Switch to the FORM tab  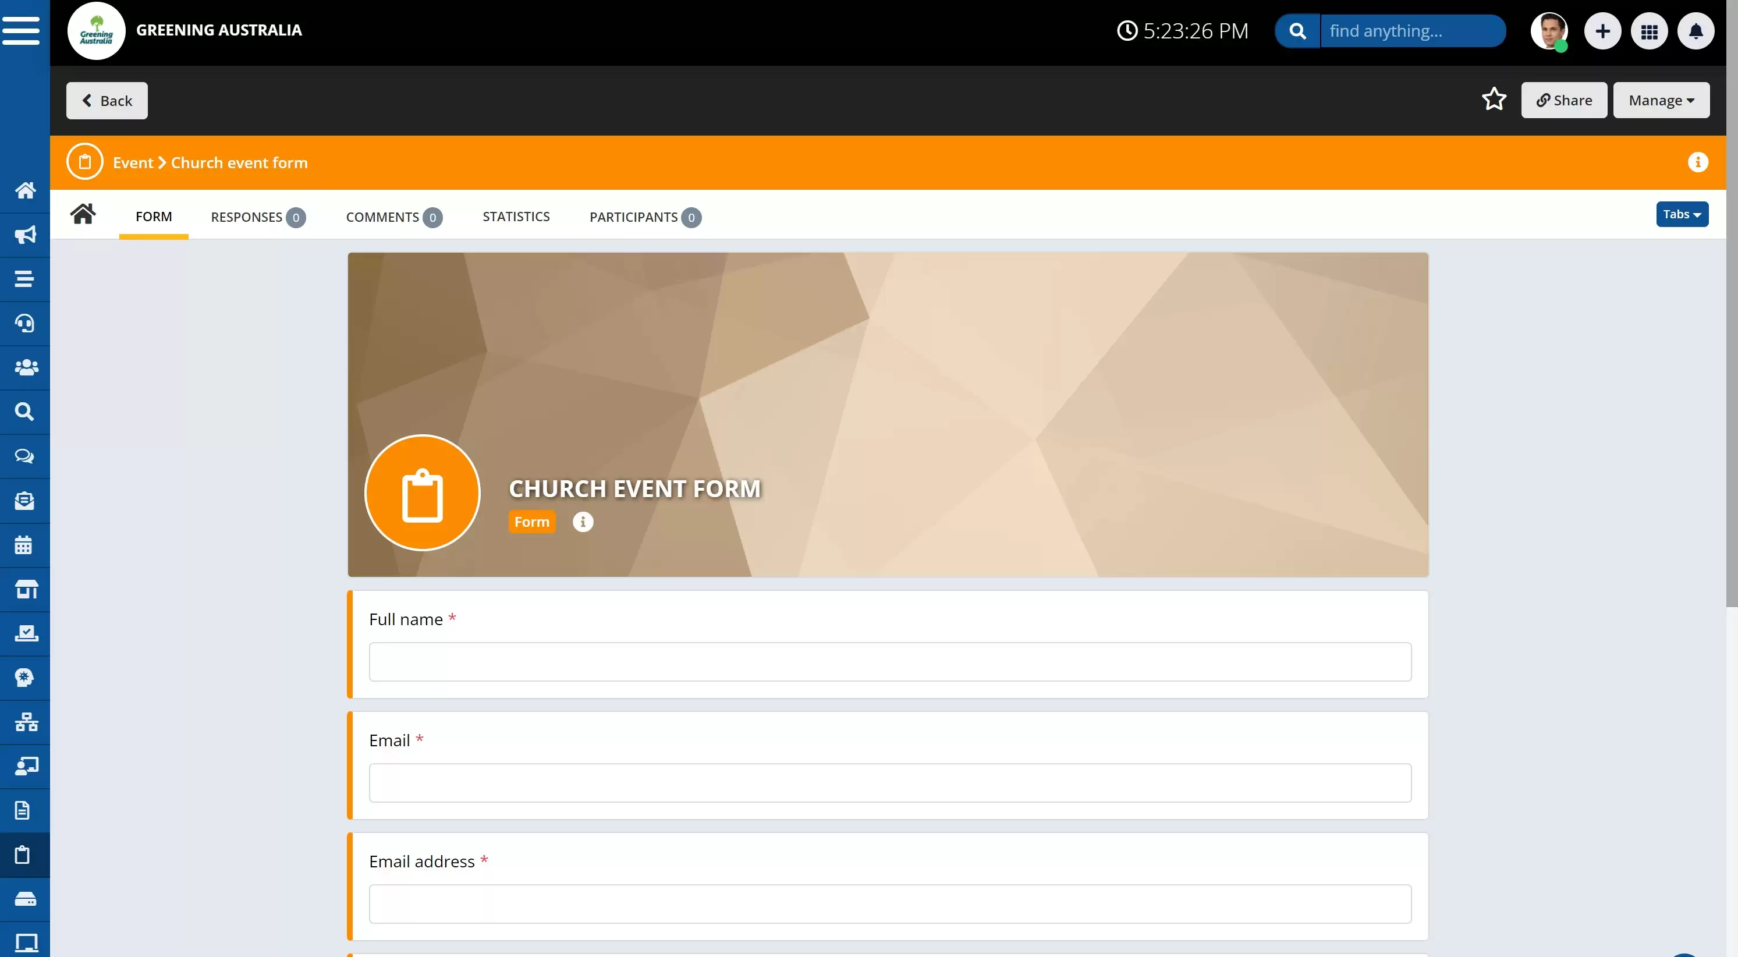coord(154,217)
